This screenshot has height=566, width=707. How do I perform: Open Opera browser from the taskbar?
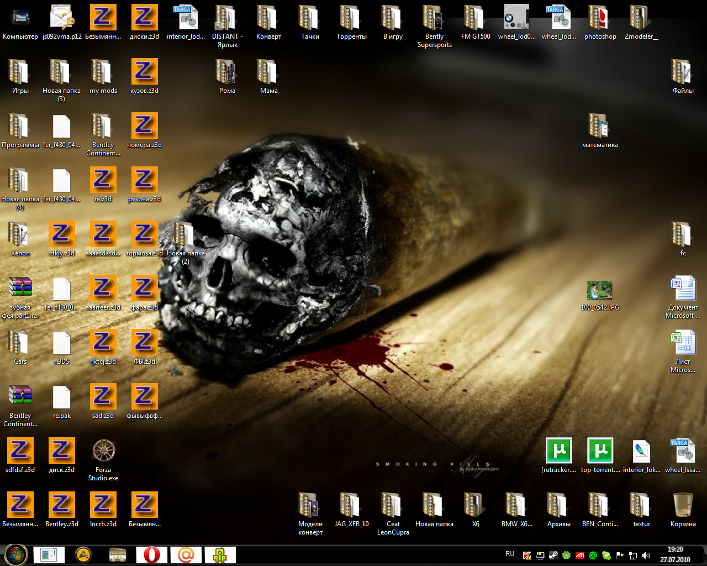152,555
